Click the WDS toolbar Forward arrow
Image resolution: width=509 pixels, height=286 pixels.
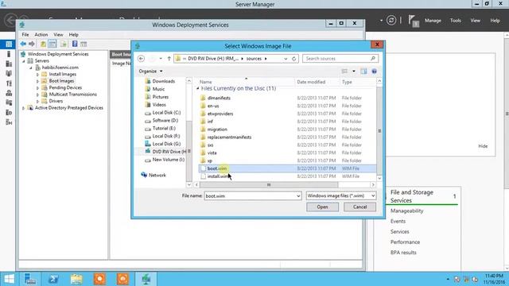(32, 44)
